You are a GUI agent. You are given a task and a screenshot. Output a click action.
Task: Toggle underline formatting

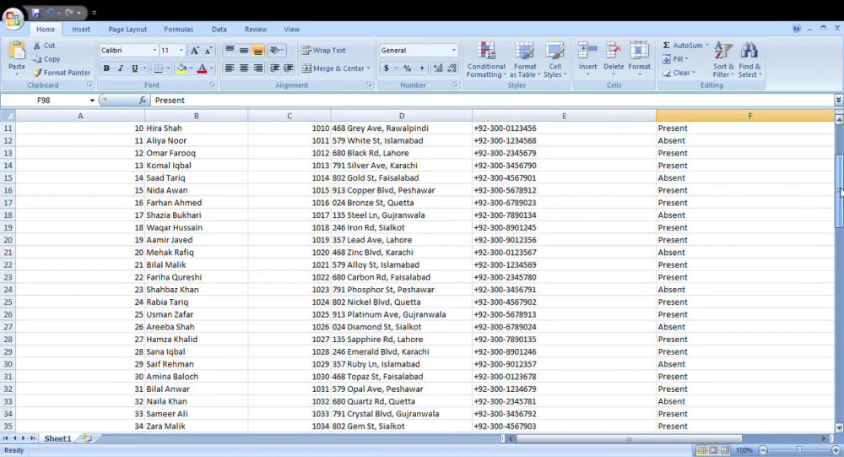134,68
